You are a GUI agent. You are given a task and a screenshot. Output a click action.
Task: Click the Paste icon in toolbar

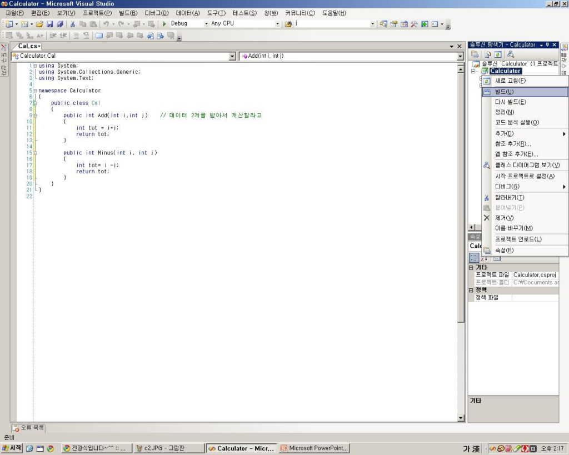tap(93, 24)
